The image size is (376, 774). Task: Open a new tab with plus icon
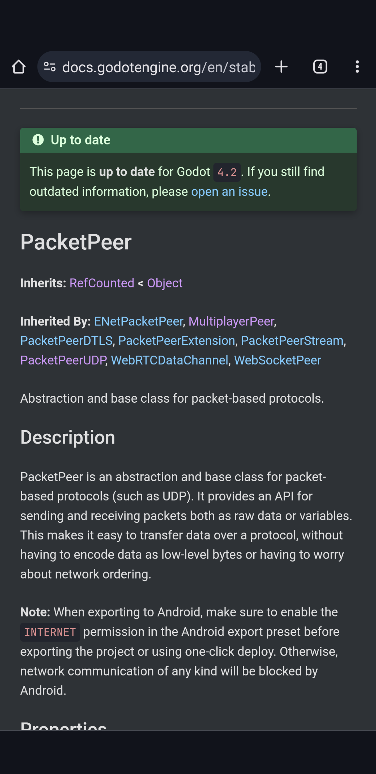[x=281, y=67]
